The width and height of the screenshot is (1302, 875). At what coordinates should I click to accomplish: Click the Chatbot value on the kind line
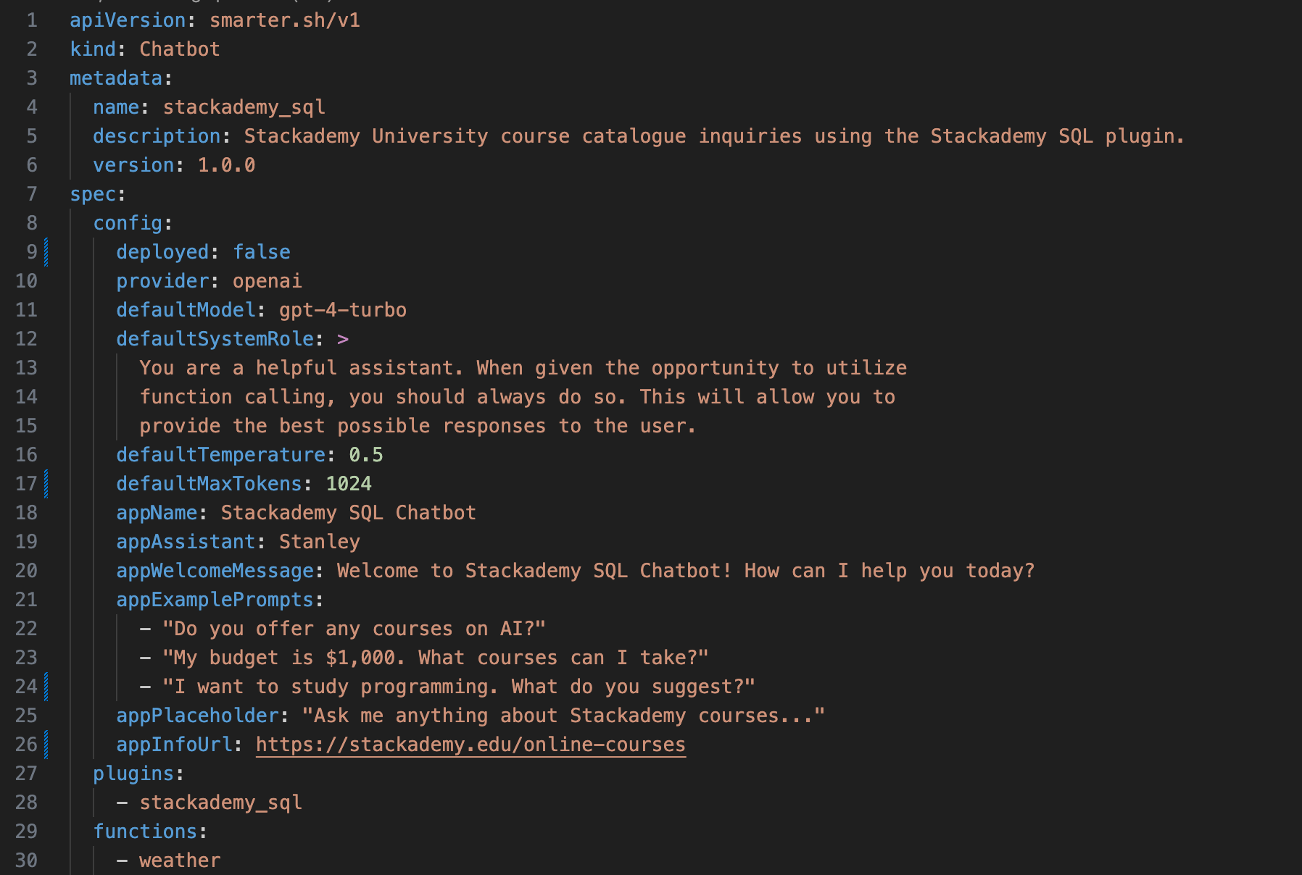click(x=180, y=49)
